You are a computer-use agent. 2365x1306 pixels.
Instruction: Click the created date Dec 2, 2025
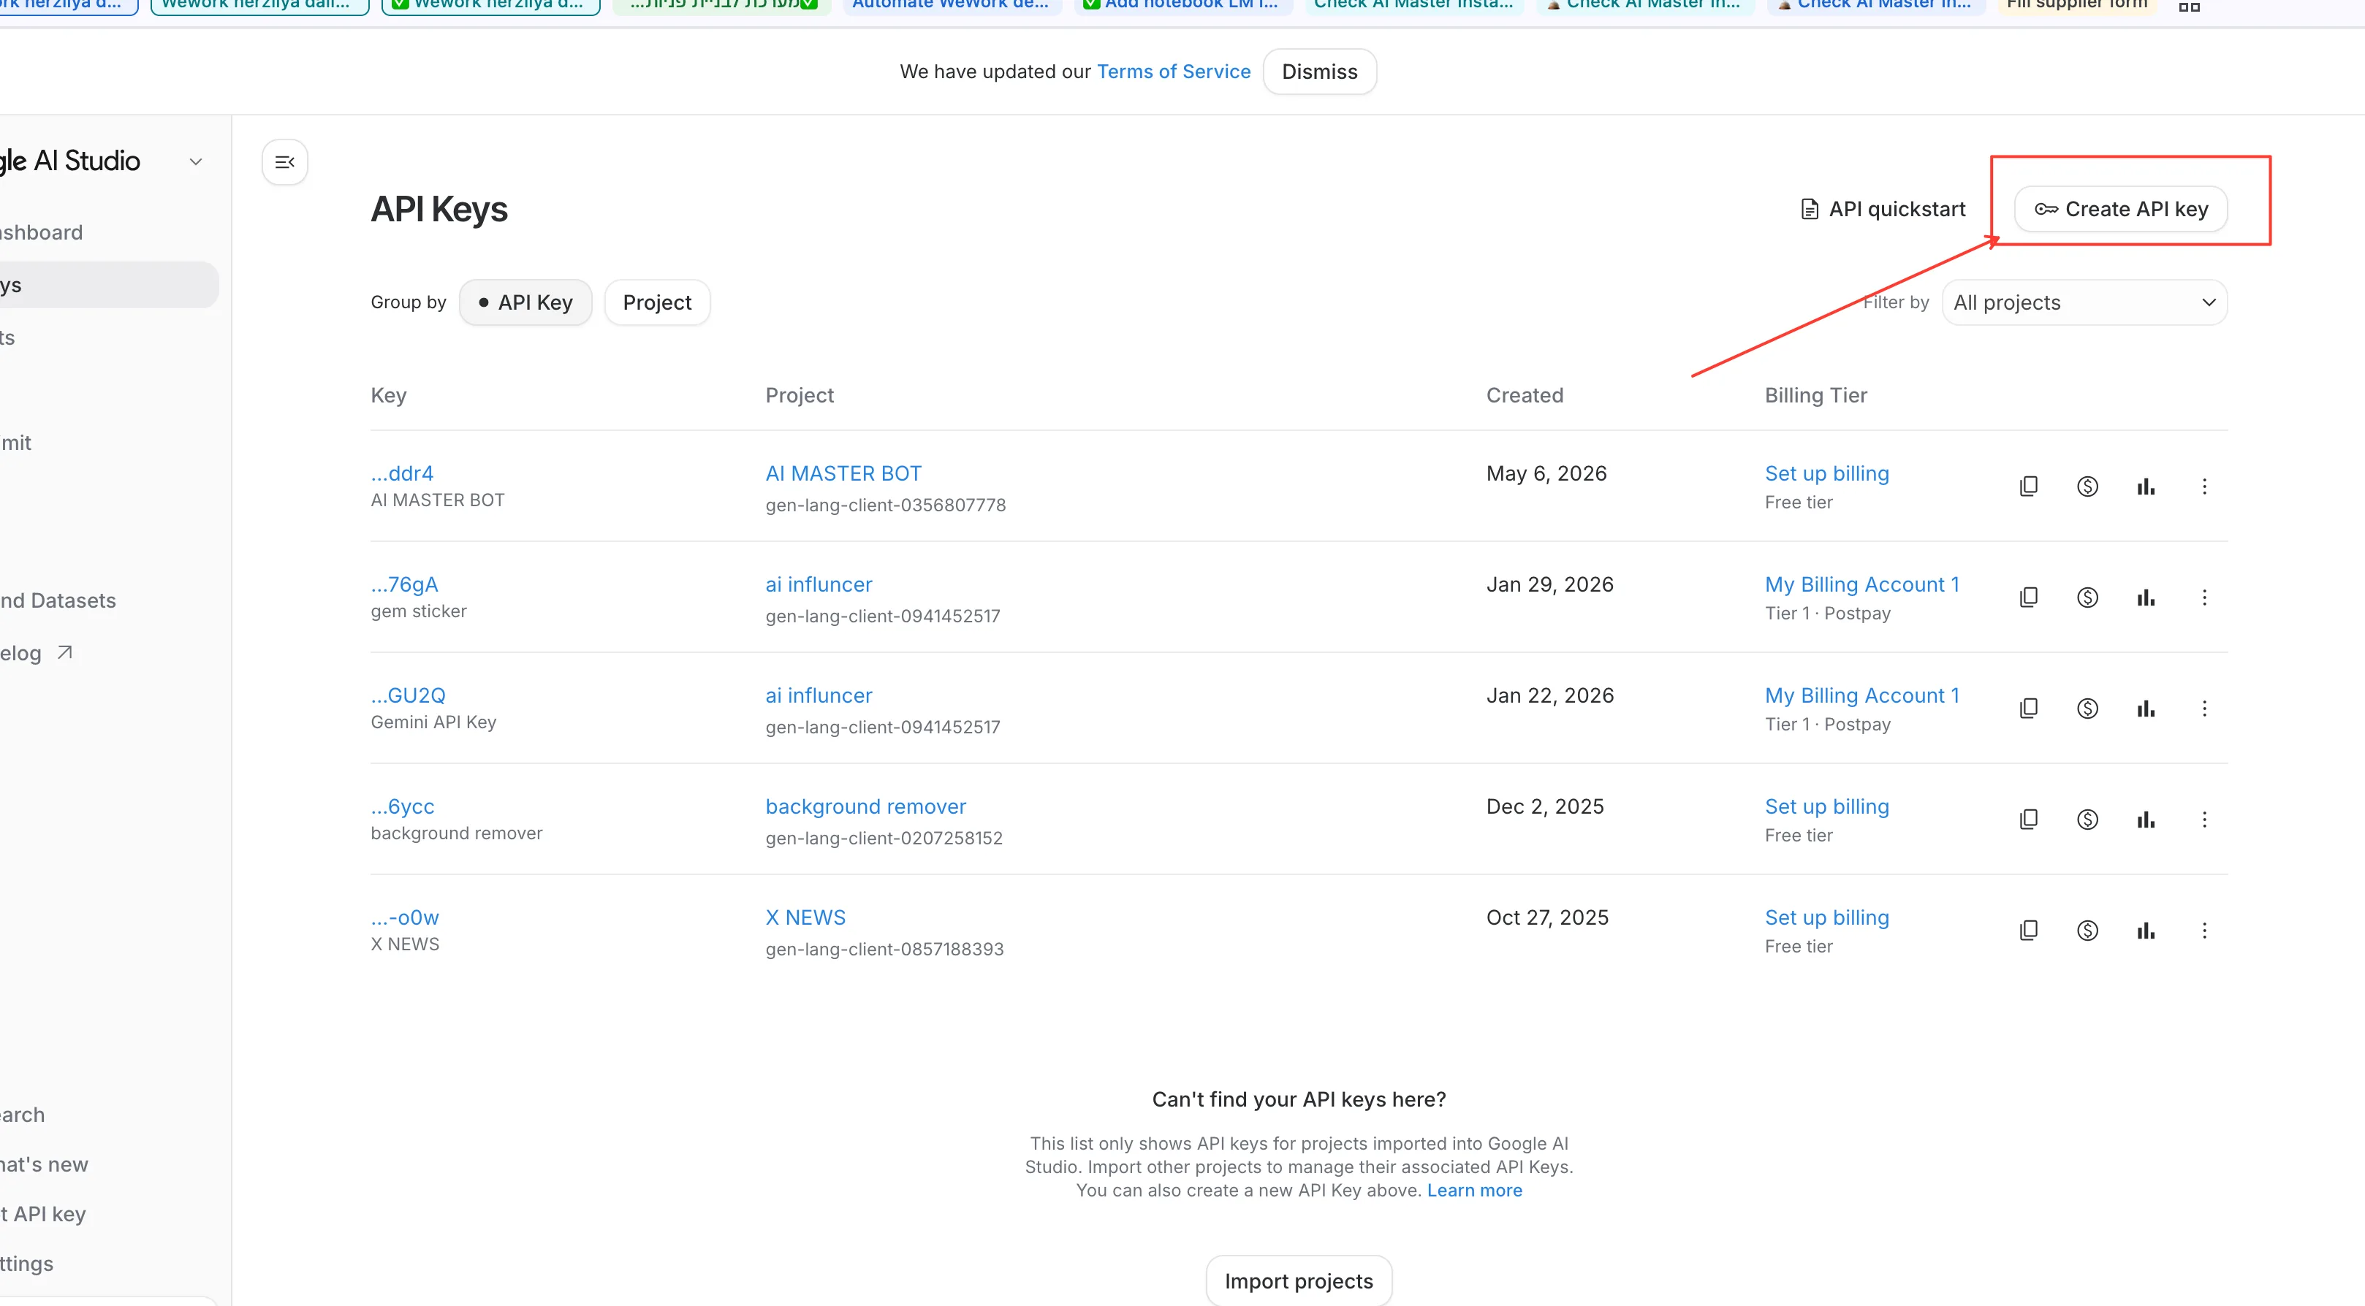click(x=1545, y=806)
